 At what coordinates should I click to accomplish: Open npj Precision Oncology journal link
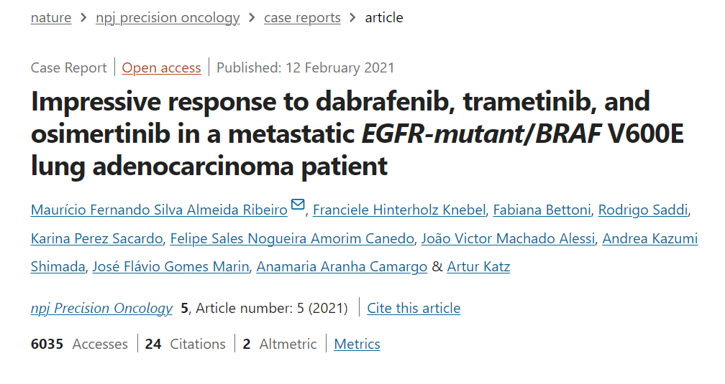pos(101,309)
